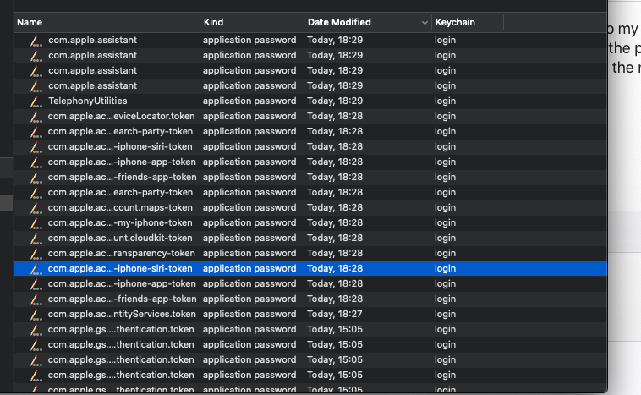Select the count.maps-token entry name
641x395 pixels.
click(121, 207)
